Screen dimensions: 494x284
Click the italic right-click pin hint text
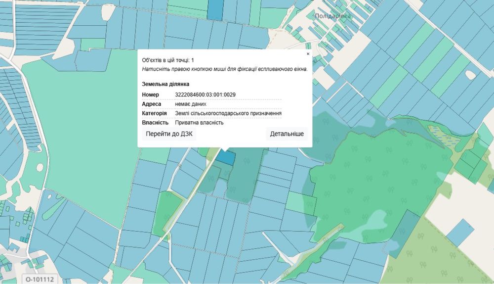[x=225, y=69]
